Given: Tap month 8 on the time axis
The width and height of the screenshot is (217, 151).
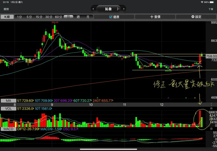Looking at the screenshot, I should tap(15, 105).
